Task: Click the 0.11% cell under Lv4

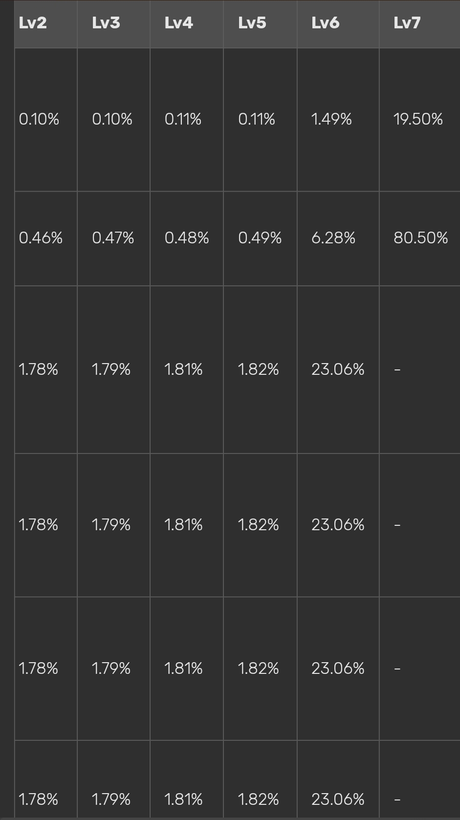Action: point(183,119)
